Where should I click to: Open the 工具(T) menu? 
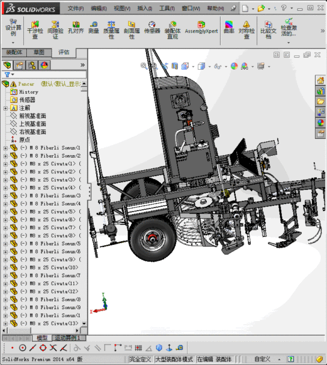(167, 9)
